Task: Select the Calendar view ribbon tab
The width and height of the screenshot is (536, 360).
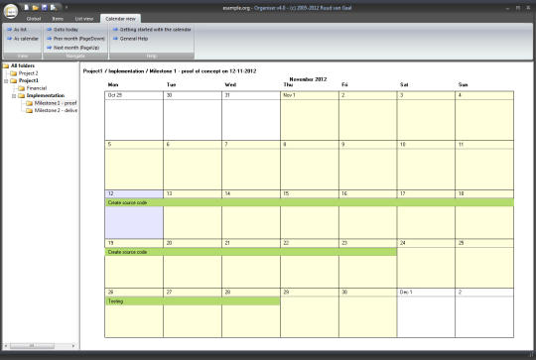Action: pos(120,19)
